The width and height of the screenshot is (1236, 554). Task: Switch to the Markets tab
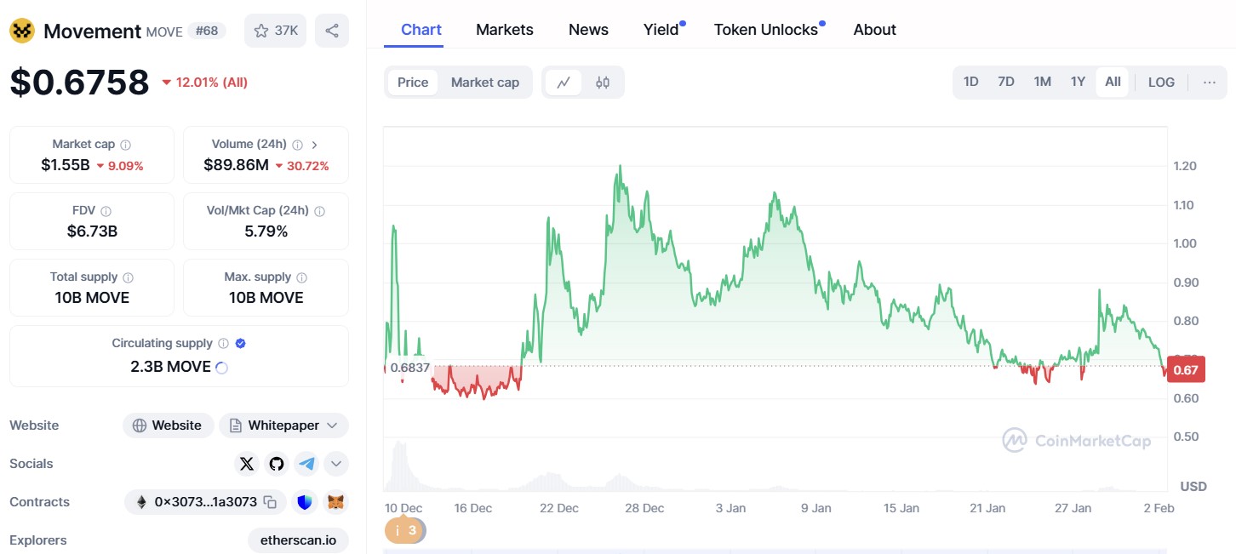(504, 29)
